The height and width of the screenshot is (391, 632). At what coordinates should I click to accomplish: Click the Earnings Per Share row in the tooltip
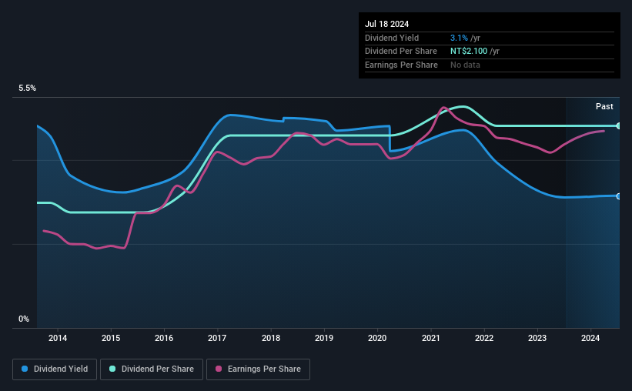coord(490,65)
